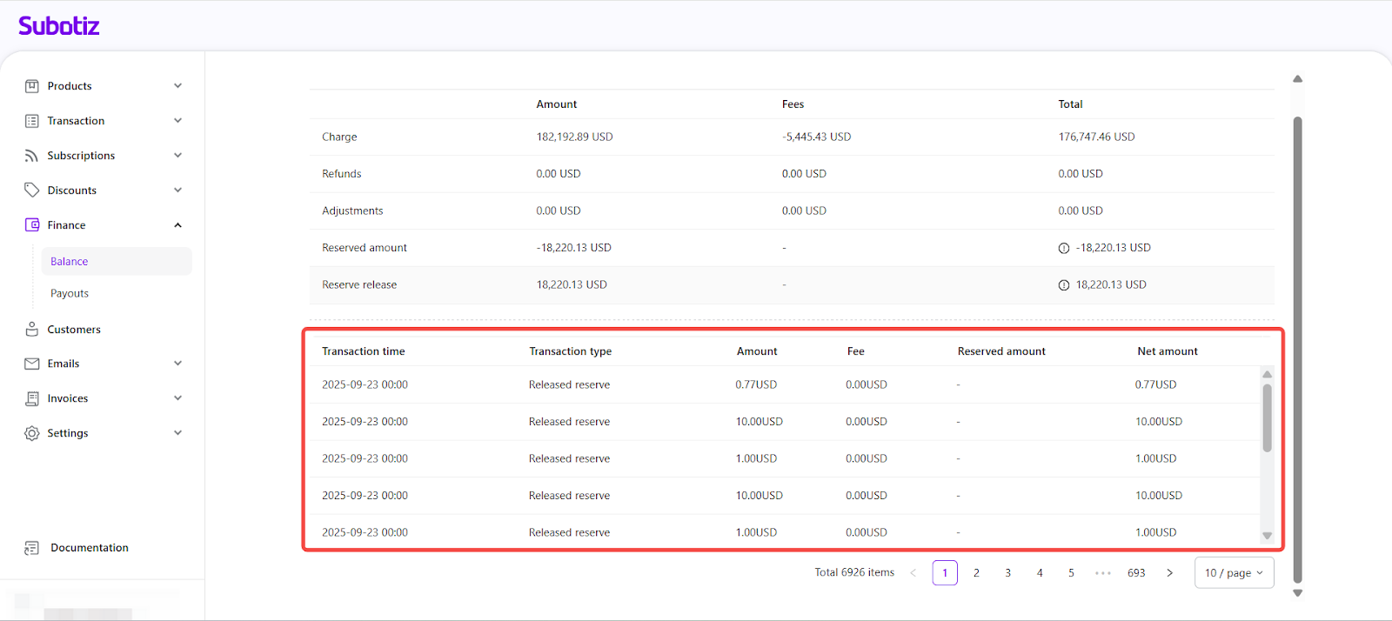
Task: Click the transaction table scrollbar thumb
Action: 1267,417
